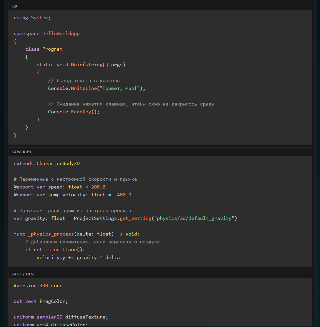Click the "if not is_on_floor():" line

pyautogui.click(x=55, y=250)
